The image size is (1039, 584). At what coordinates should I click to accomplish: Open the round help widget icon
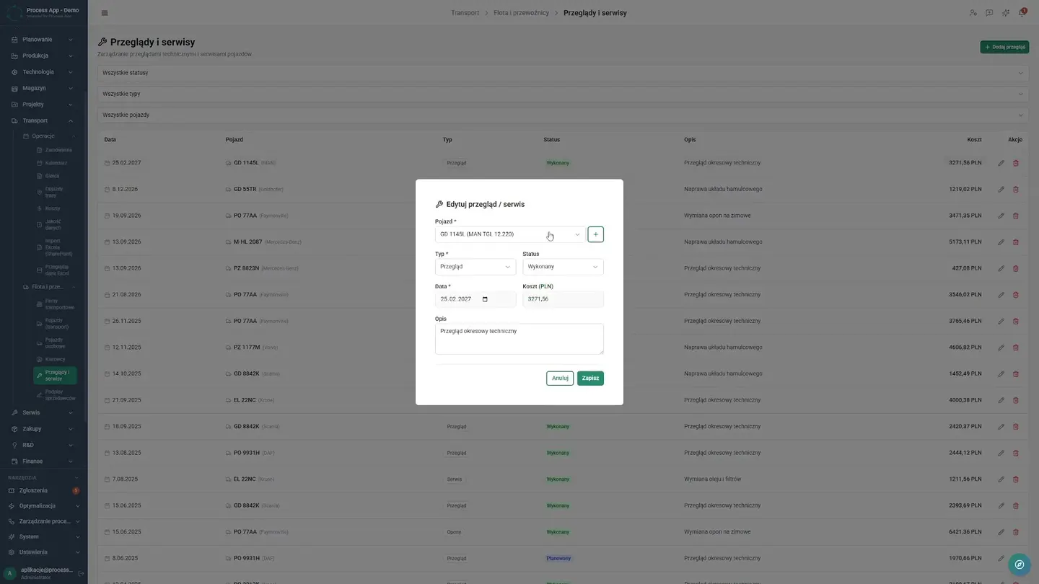(x=1019, y=565)
